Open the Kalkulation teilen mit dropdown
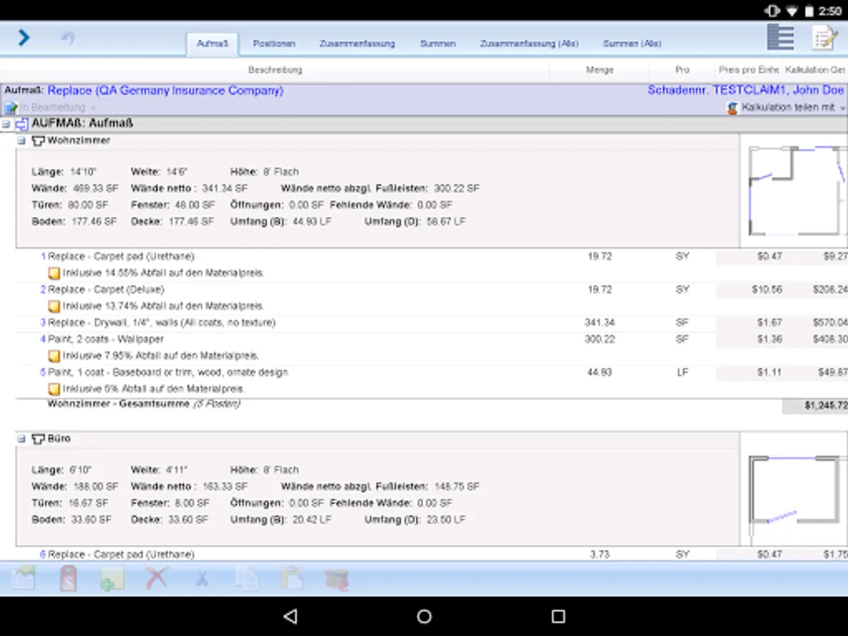Image resolution: width=848 pixels, height=636 pixels. pyautogui.click(x=793, y=108)
